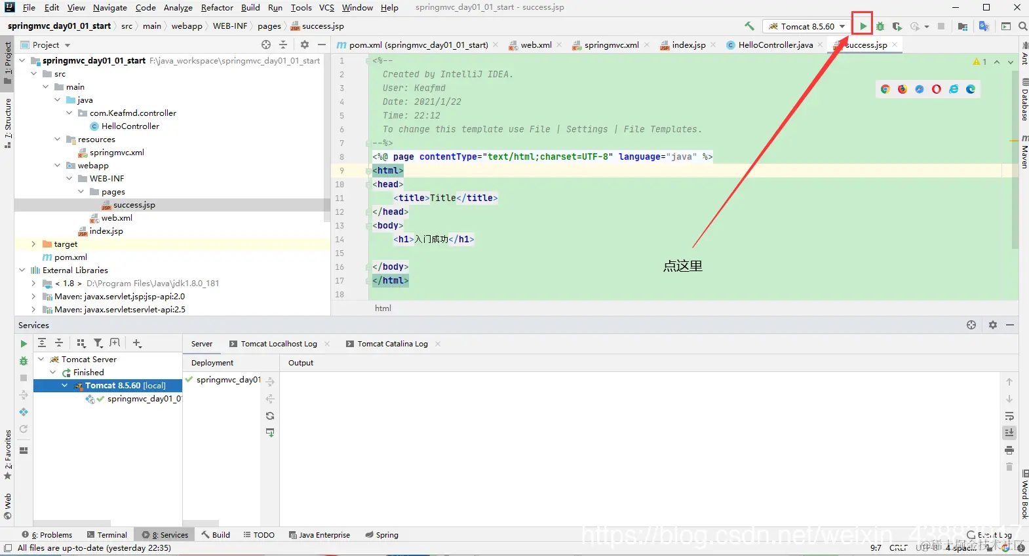Open Services panel settings gear

(x=993, y=325)
